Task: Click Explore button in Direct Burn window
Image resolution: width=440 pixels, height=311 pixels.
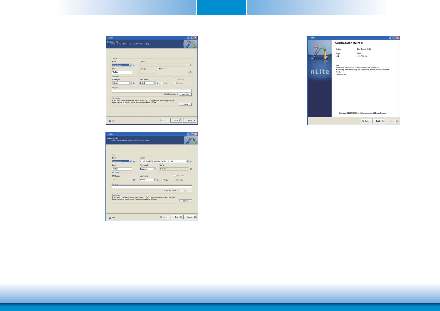Action: [185, 201]
